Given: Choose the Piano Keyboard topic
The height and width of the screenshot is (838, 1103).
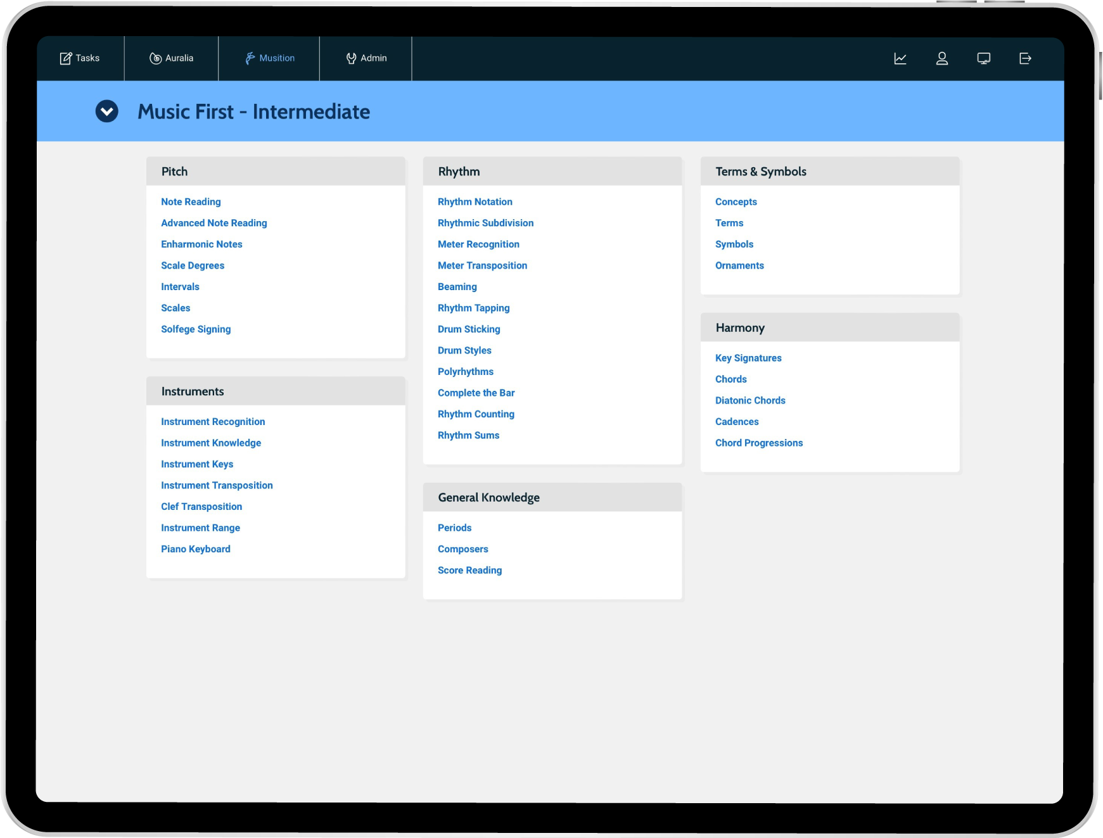Looking at the screenshot, I should point(195,549).
